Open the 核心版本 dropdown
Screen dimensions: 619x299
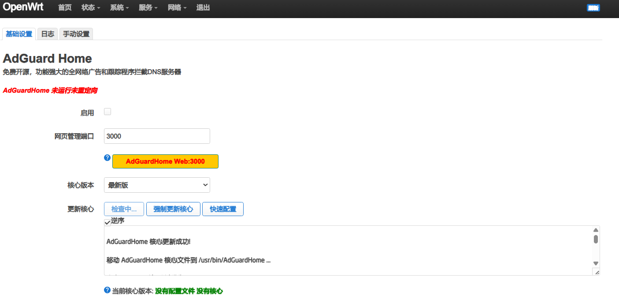coord(157,185)
